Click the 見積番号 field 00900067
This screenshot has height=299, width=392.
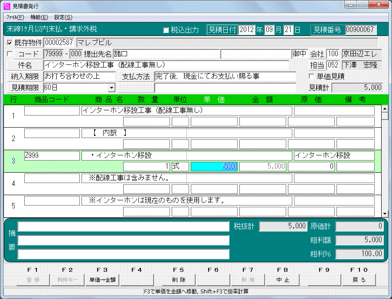coord(361,30)
